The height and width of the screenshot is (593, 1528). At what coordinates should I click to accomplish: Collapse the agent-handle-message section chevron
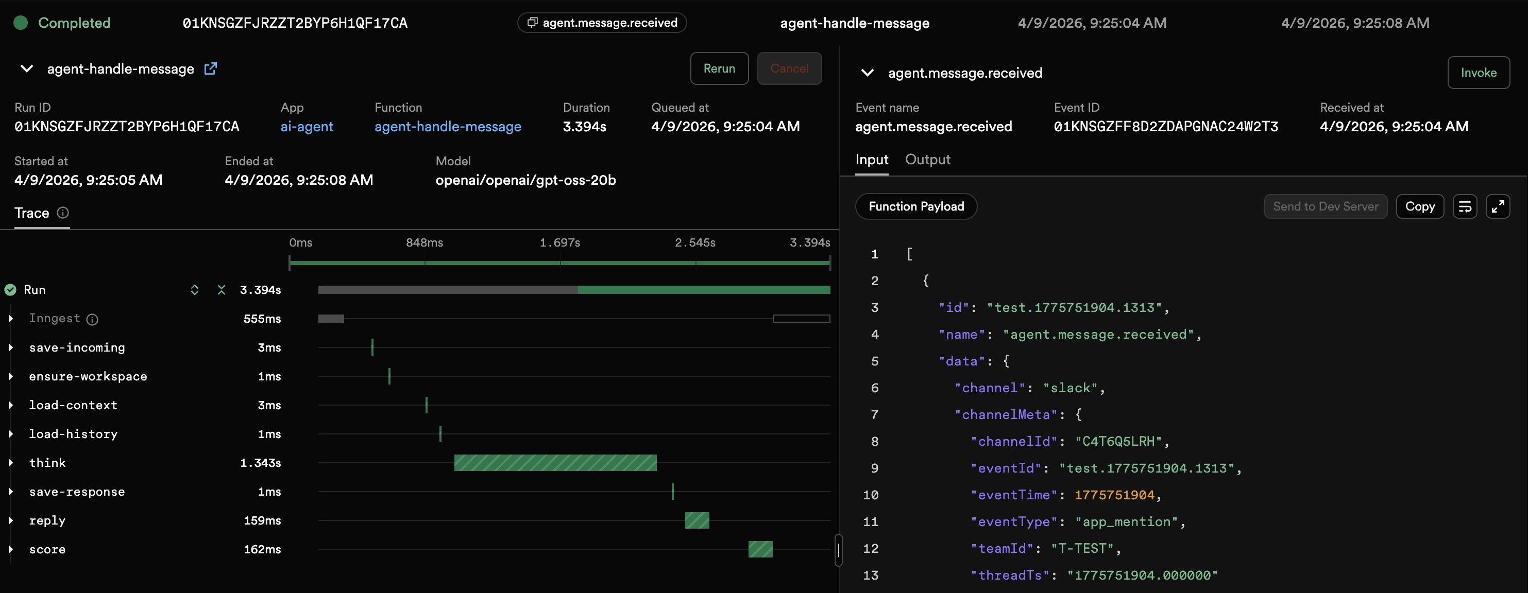[x=27, y=68]
